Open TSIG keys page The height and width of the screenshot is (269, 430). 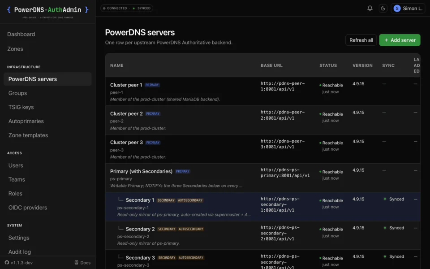click(x=21, y=107)
